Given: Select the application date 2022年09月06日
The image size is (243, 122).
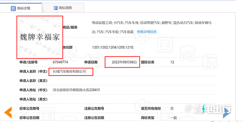Looking at the screenshot, I should click(124, 62).
